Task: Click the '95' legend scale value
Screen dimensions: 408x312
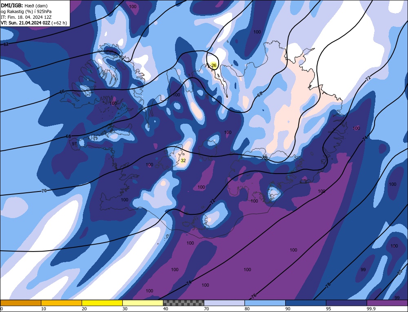Action: 328,309
